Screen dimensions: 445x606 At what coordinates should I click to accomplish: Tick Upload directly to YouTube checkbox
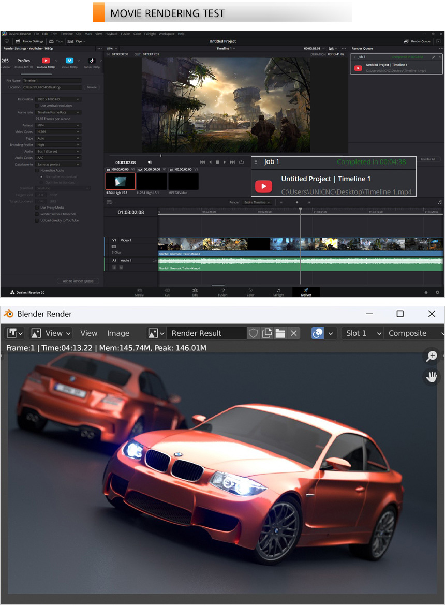(x=37, y=220)
